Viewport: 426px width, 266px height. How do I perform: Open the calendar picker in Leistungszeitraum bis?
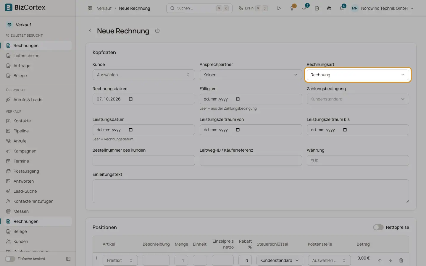point(345,130)
